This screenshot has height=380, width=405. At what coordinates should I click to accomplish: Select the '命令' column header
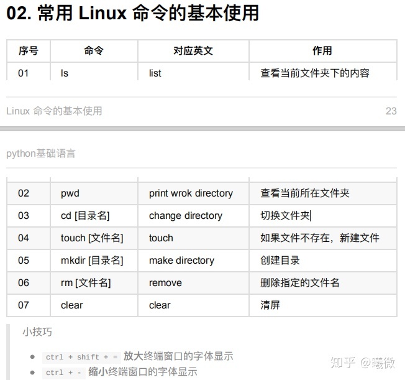[94, 51]
